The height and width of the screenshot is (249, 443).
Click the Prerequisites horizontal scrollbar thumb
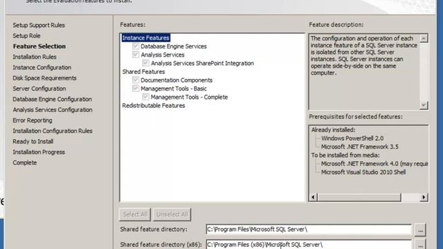point(359,197)
